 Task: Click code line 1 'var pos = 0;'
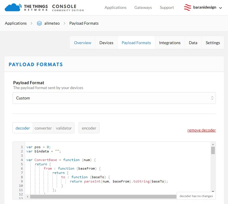[x=38, y=147]
